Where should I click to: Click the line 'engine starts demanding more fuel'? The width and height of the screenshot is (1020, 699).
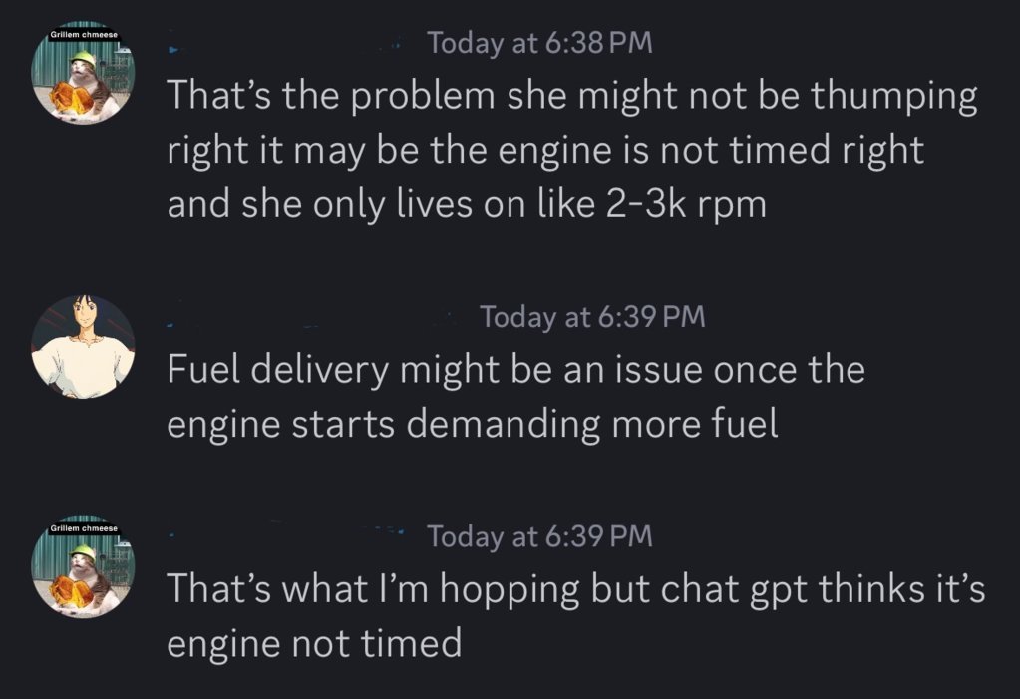(x=473, y=425)
